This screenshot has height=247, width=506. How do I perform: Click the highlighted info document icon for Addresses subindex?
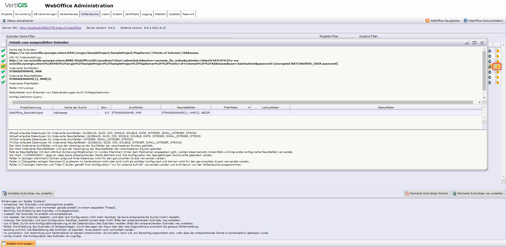click(497, 66)
